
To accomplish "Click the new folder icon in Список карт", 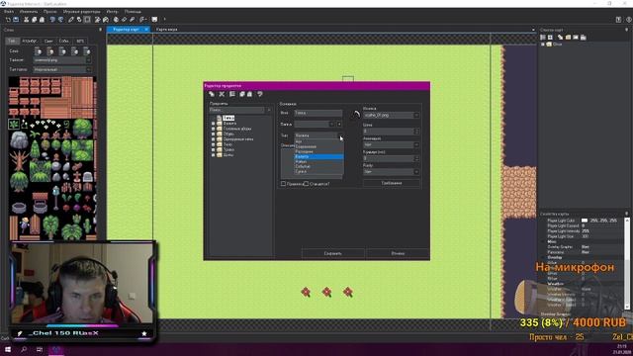I will (x=568, y=38).
